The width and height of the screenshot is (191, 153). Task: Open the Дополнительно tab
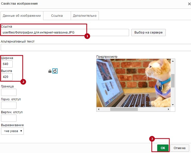coord(85,16)
